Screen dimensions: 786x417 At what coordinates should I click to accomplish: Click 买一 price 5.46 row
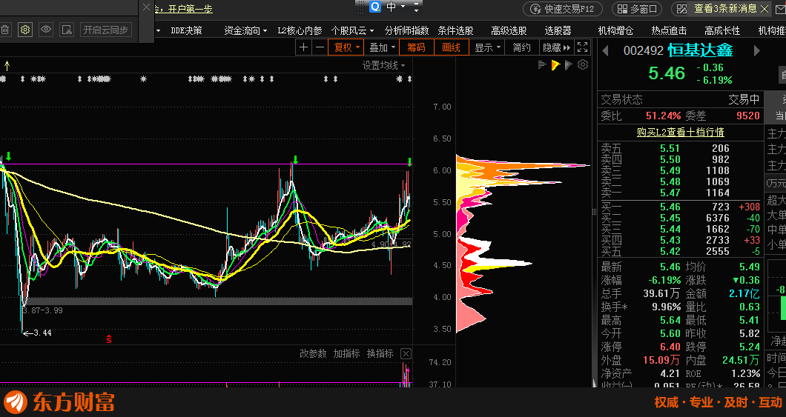pyautogui.click(x=680, y=207)
